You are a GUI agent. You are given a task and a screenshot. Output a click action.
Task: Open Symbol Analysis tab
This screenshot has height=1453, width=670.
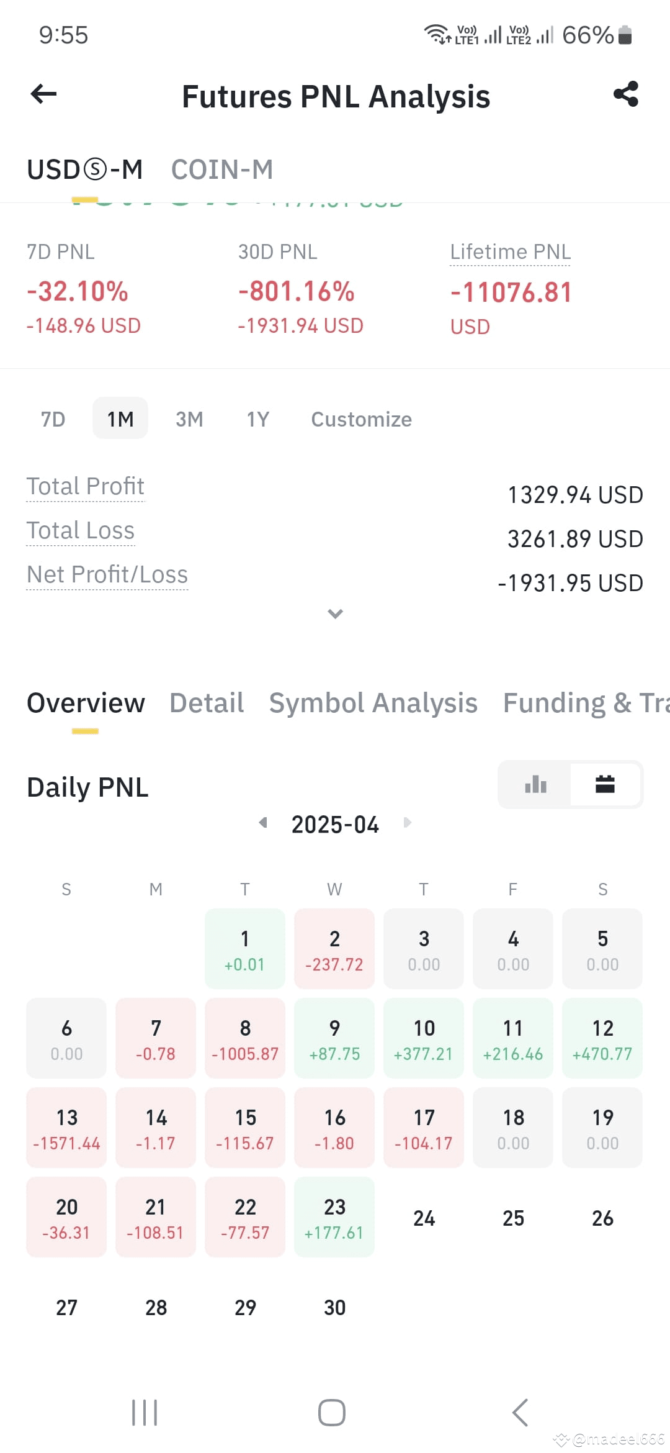373,703
